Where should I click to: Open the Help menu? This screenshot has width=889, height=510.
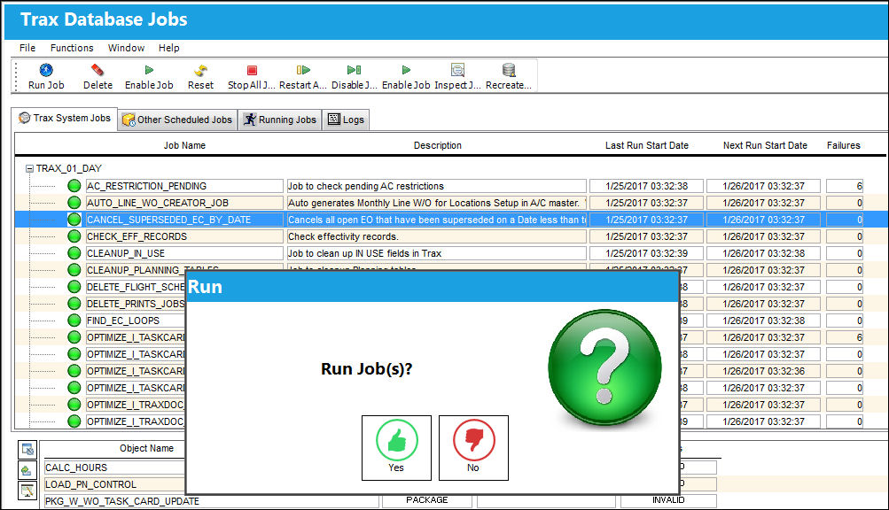pos(169,48)
